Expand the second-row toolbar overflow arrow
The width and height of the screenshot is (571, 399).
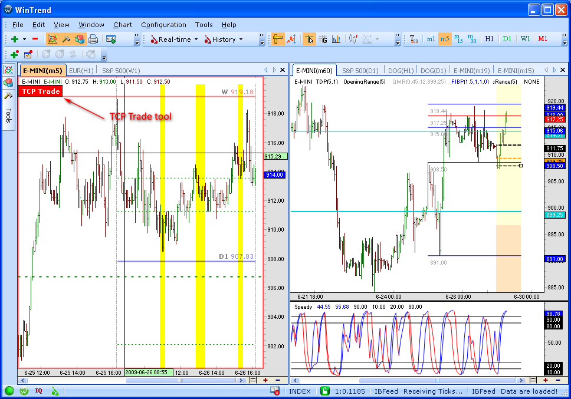coord(104,57)
